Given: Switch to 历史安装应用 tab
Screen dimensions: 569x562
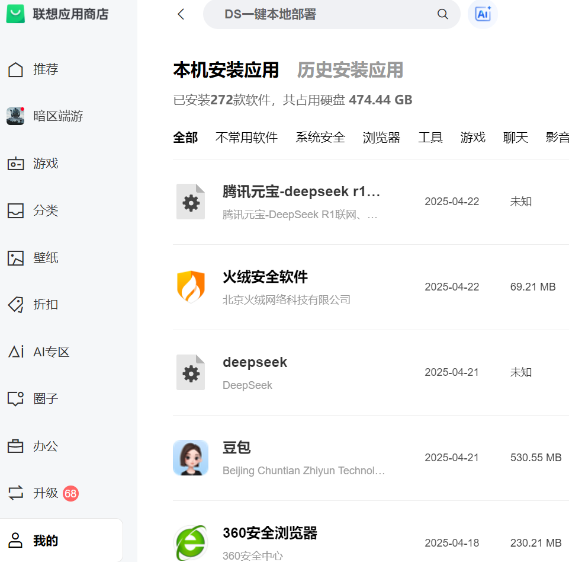Looking at the screenshot, I should coord(350,69).
